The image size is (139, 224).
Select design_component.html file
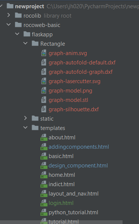[78, 166]
